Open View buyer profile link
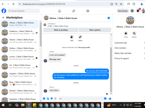Viewport: 145px width, 108px height. click(84, 47)
